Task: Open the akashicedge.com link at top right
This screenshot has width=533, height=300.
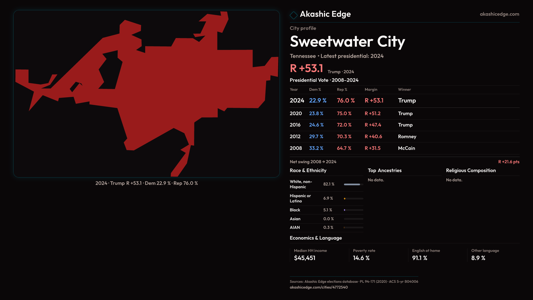Action: pyautogui.click(x=499, y=14)
